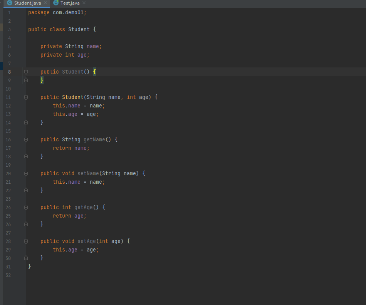Click the highlighted closing brace on line 9

coord(42,80)
